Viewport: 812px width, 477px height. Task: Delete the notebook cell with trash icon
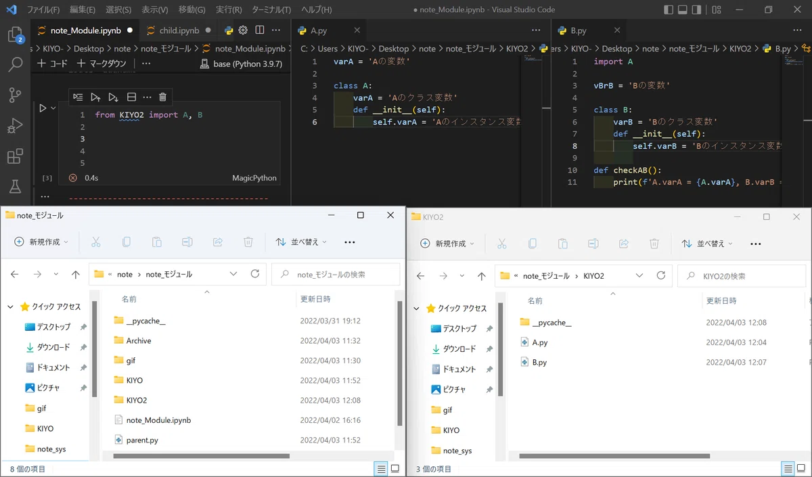[x=162, y=97]
